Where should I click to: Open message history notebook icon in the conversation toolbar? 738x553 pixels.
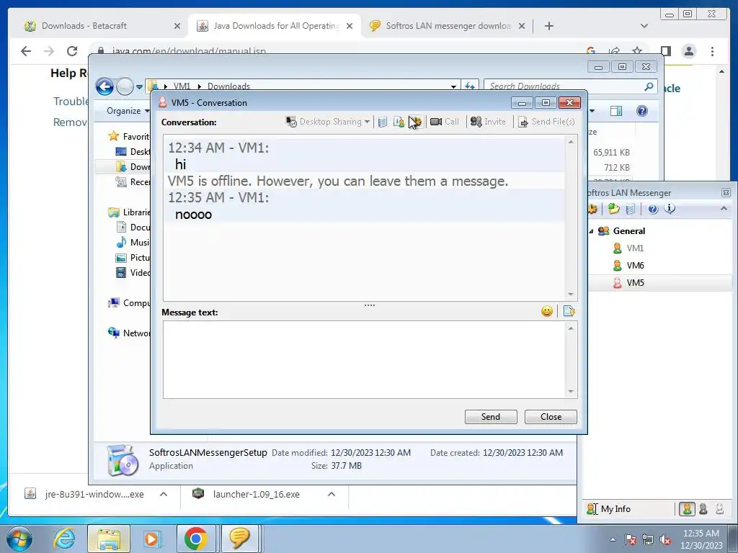point(383,122)
